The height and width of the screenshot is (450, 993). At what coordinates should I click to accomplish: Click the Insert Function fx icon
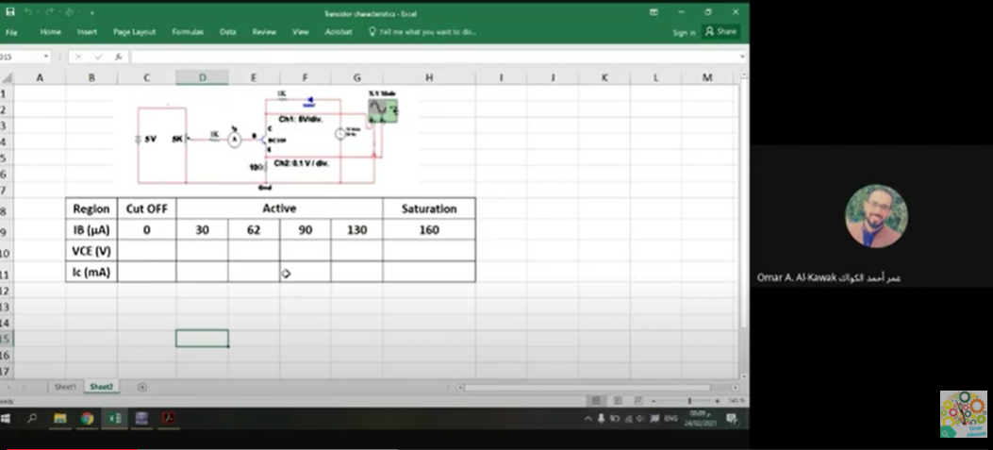pos(119,57)
